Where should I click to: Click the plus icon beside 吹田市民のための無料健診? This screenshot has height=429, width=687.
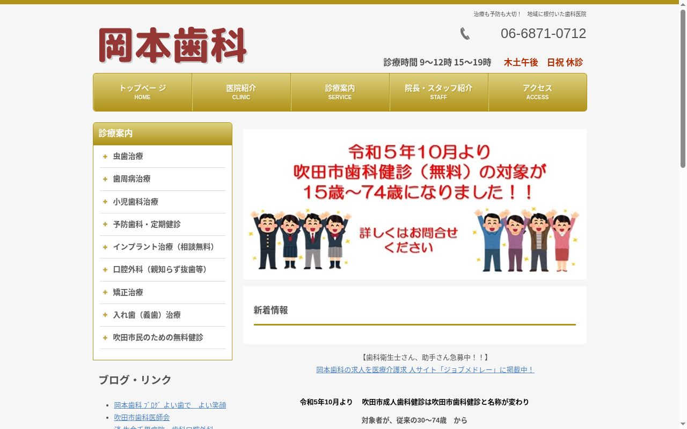coord(105,338)
